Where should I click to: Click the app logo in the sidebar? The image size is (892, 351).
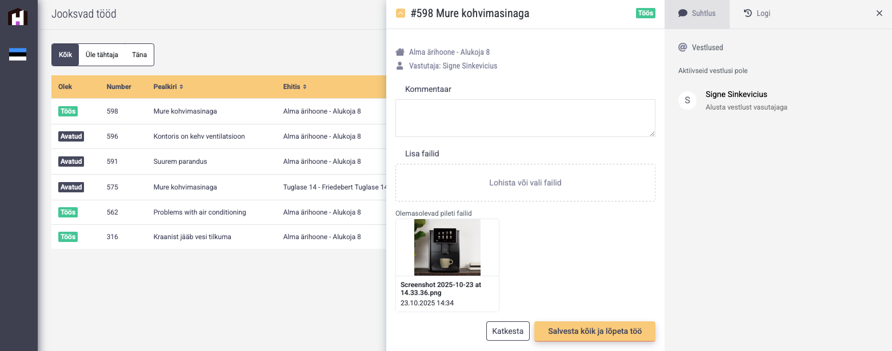click(x=18, y=17)
